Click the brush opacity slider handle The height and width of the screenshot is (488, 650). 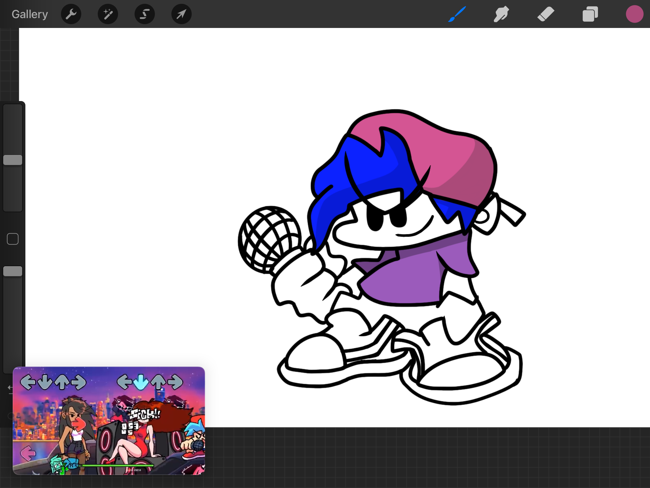pyautogui.click(x=13, y=271)
